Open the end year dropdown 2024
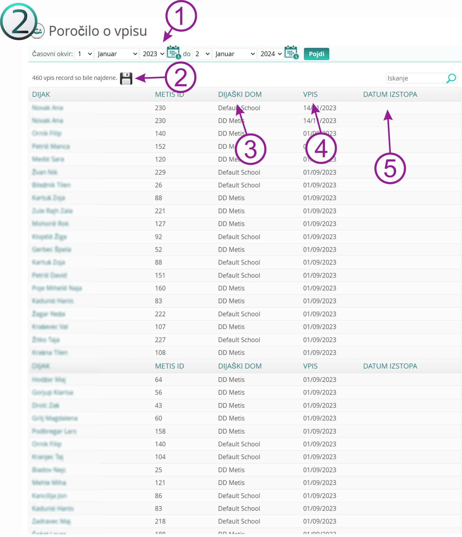The width and height of the screenshot is (462, 537). pos(270,54)
